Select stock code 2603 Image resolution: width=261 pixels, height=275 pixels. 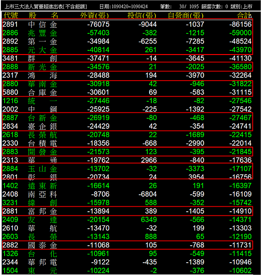click(10, 236)
